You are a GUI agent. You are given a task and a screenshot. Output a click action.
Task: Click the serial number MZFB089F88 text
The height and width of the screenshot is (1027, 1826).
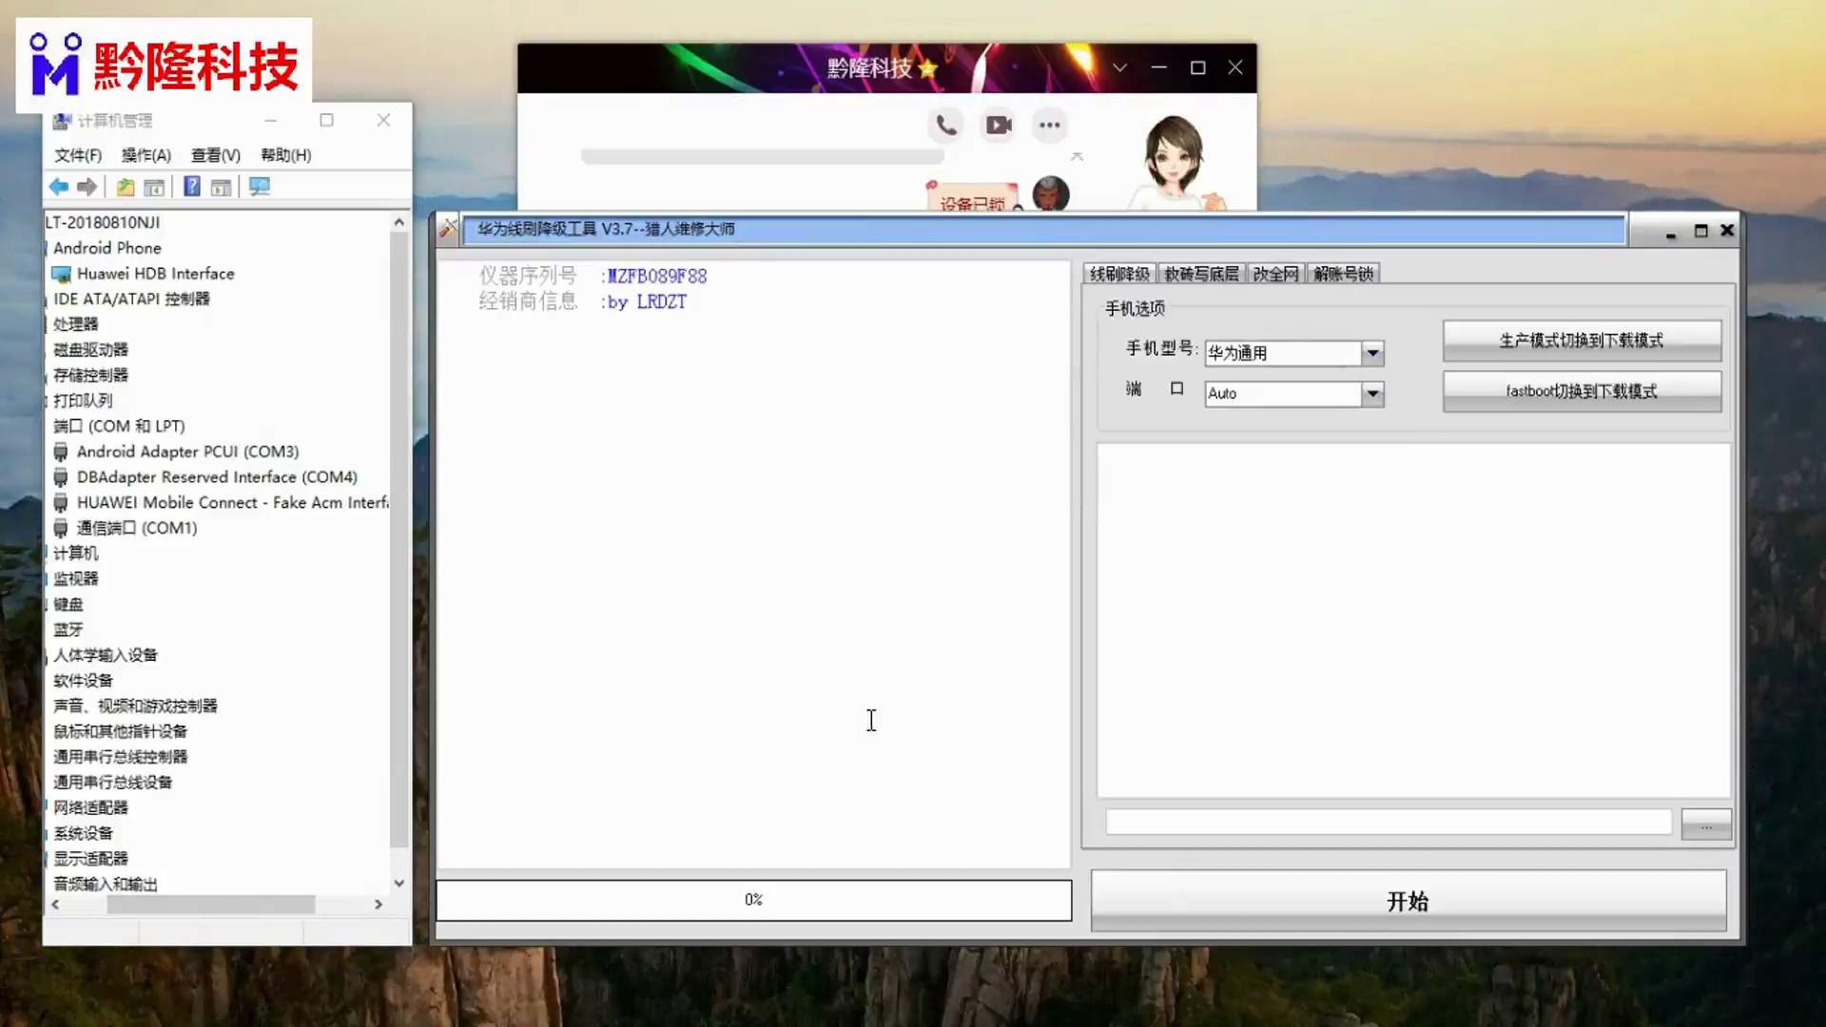[657, 276]
